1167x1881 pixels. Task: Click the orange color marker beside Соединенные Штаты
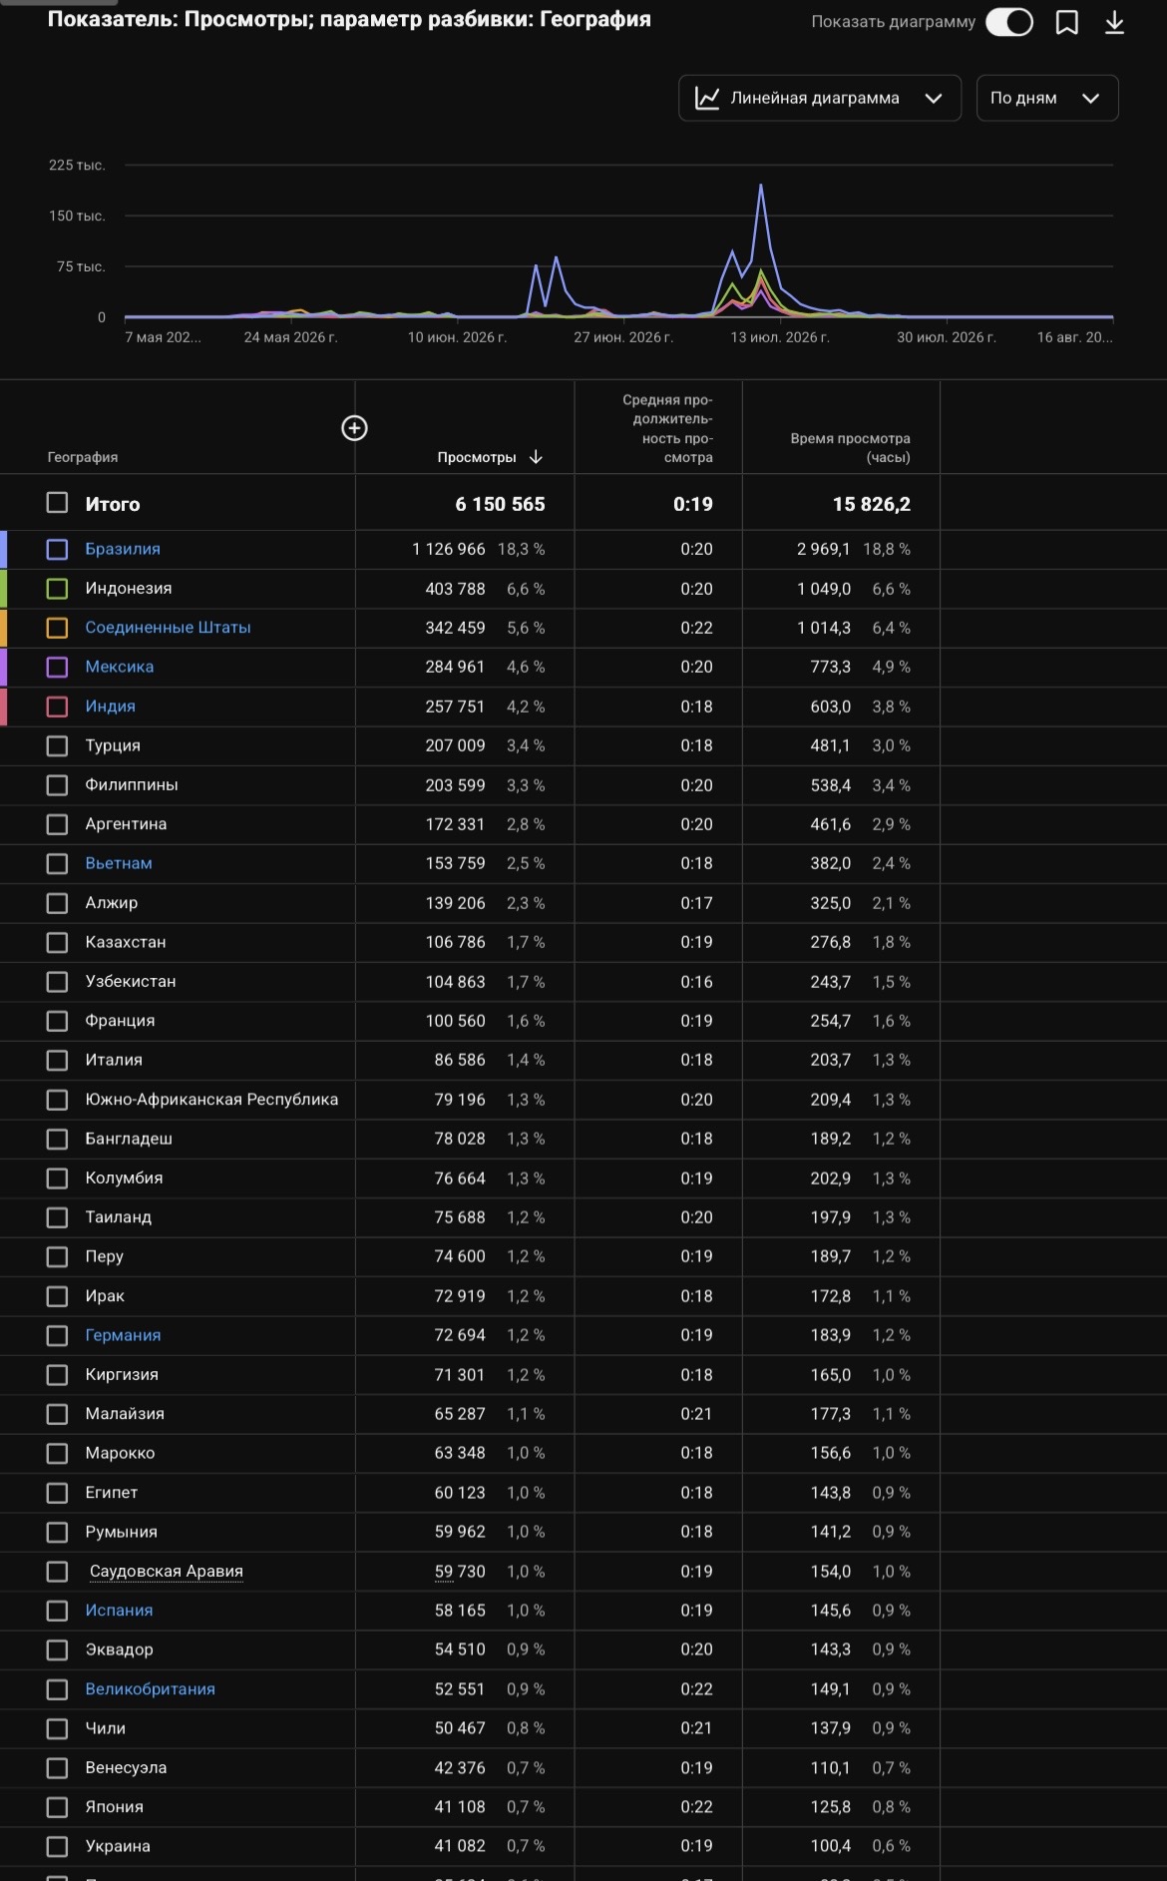(x=4, y=628)
